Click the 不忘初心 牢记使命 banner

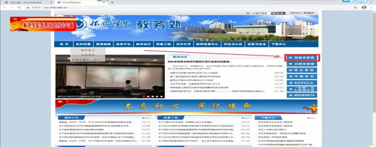(x=186, y=106)
